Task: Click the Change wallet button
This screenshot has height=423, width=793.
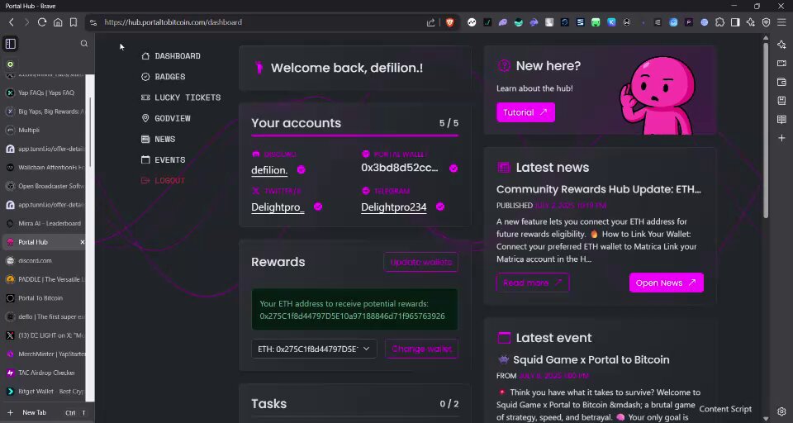Action: coord(421,349)
